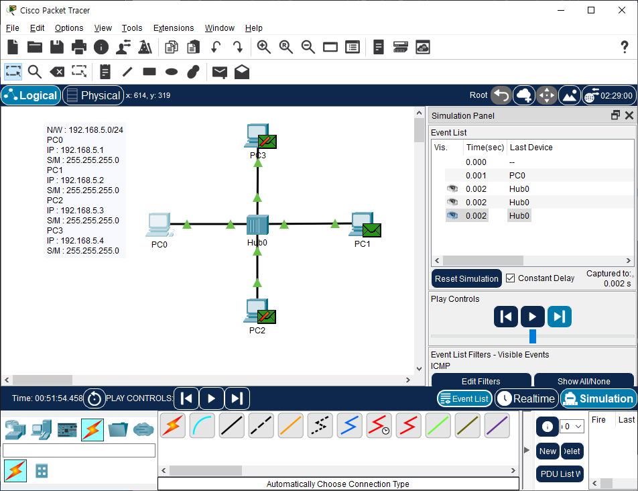
Task: Undo the last action
Action: (x=216, y=47)
